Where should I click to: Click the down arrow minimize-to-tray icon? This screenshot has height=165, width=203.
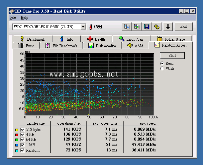[168, 26]
